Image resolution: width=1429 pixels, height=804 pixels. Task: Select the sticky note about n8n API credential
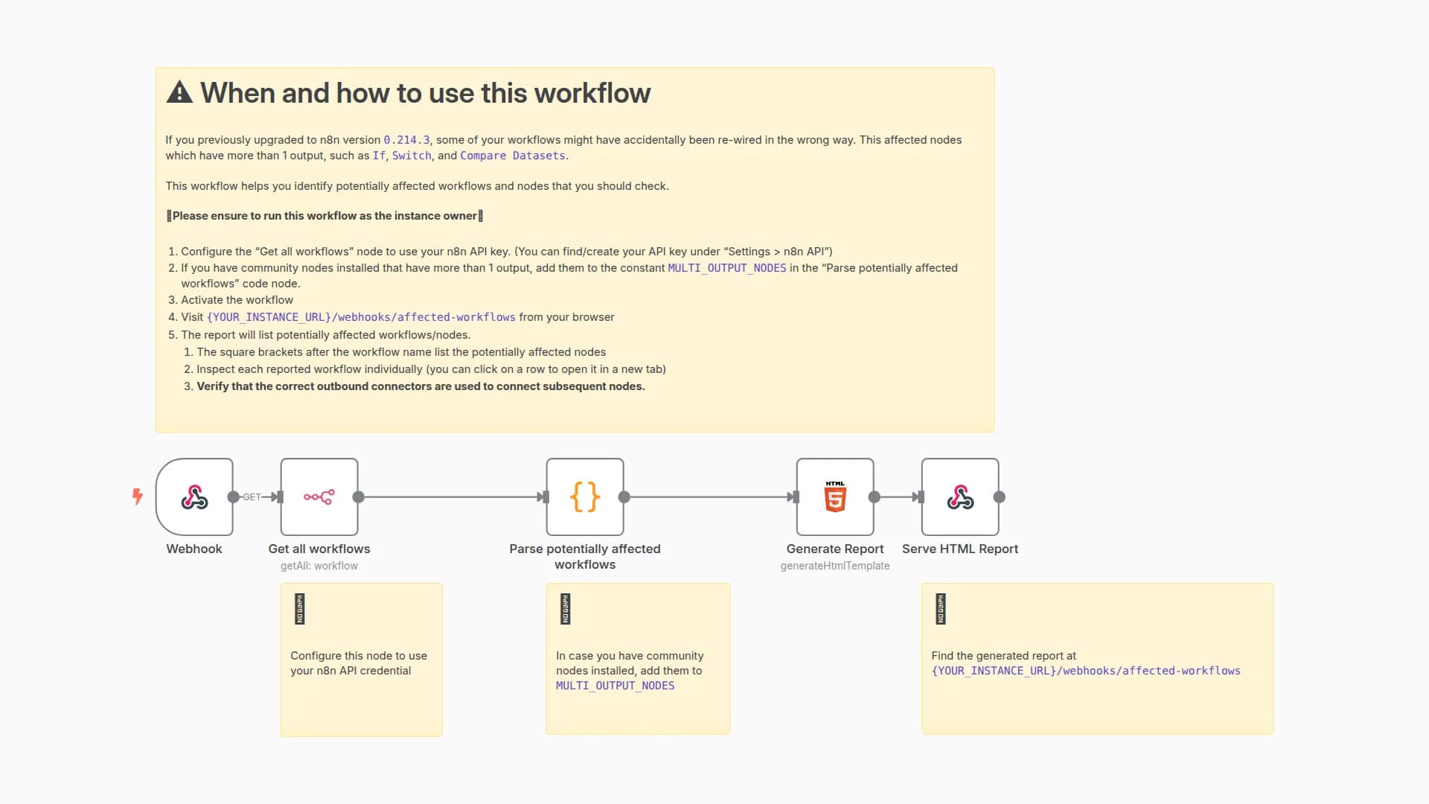[362, 660]
